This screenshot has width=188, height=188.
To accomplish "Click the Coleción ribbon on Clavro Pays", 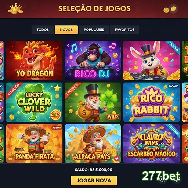I will [x=173, y=130].
